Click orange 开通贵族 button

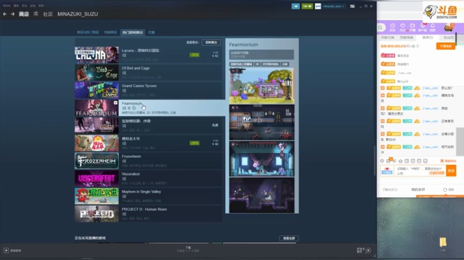tap(445, 46)
